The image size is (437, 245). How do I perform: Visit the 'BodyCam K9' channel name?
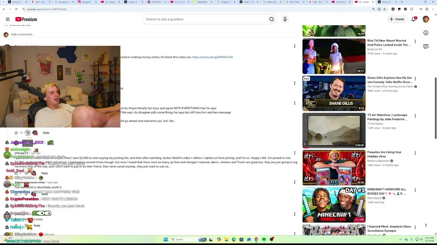point(375,49)
